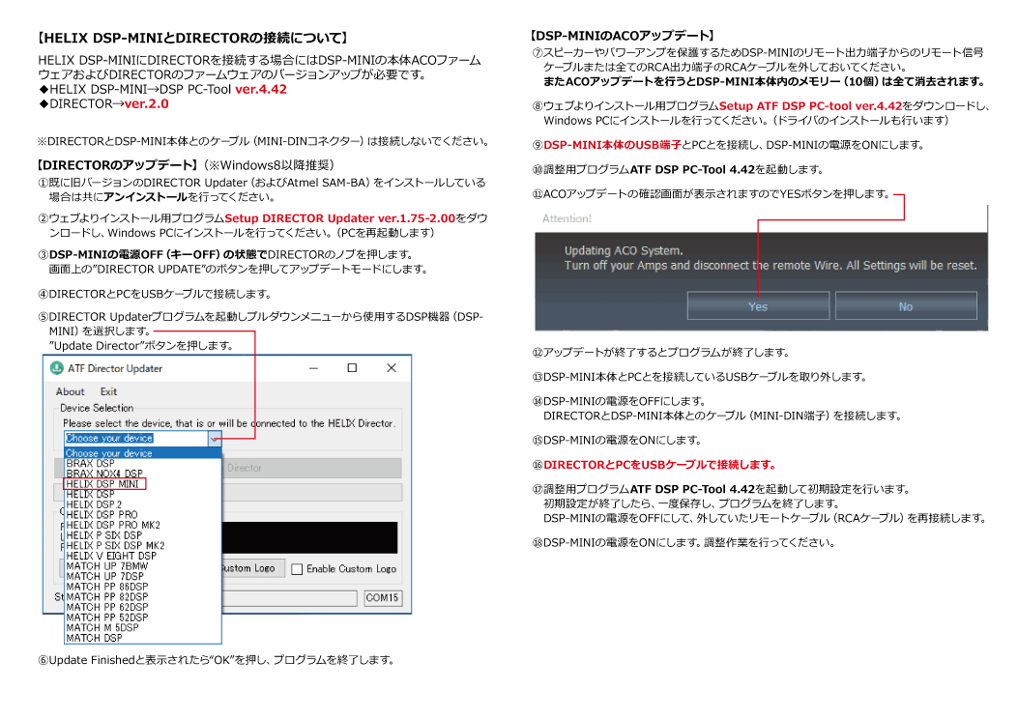1018x719 pixels.
Task: Select HELIX P SIX DSP from device list
Action: pyautogui.click(x=143, y=535)
